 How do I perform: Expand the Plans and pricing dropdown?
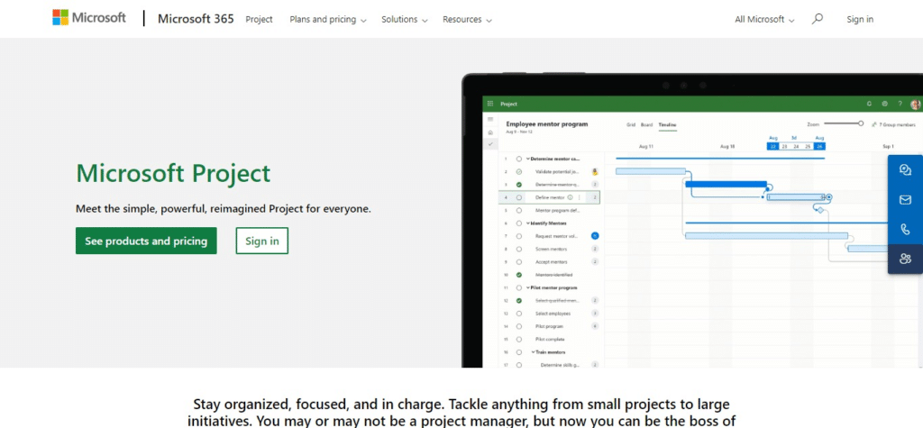click(x=328, y=19)
